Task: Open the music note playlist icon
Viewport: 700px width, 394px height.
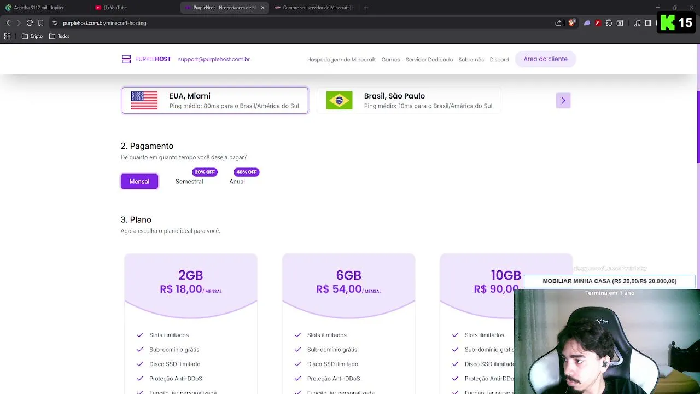Action: click(x=637, y=23)
